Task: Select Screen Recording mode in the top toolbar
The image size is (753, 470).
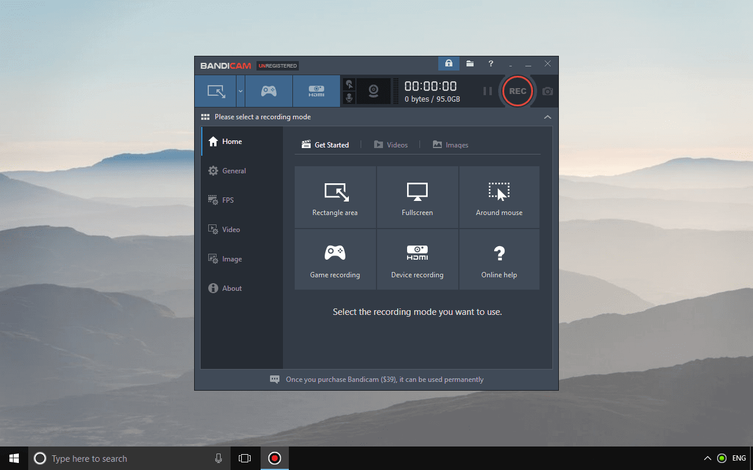Action: [216, 91]
